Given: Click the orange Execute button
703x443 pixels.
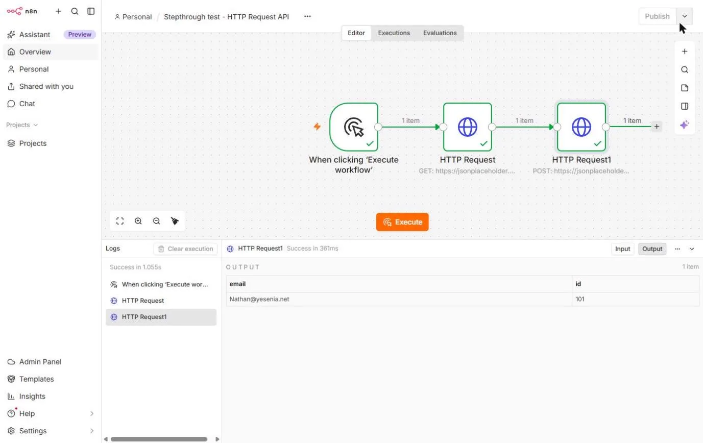Looking at the screenshot, I should (x=402, y=223).
